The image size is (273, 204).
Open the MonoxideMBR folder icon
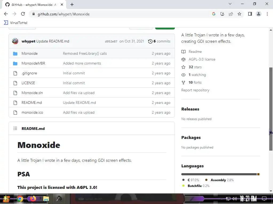point(15,63)
